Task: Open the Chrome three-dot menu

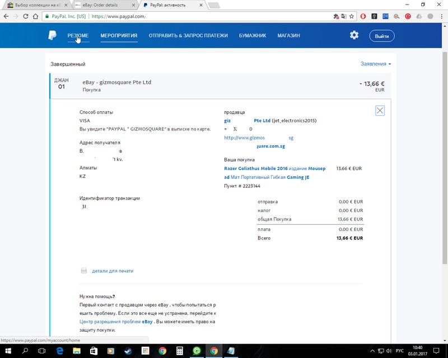Action: pyautogui.click(x=441, y=16)
